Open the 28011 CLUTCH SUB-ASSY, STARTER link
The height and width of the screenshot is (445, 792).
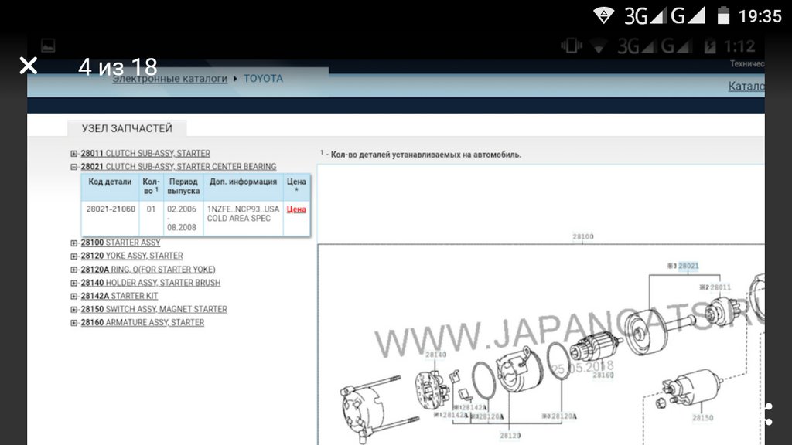tap(145, 154)
